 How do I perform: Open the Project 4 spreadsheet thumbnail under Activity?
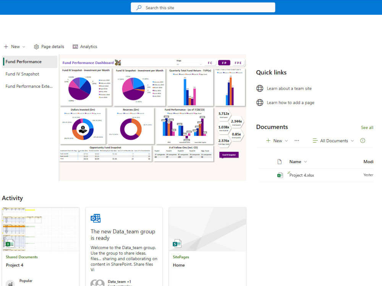point(40,229)
